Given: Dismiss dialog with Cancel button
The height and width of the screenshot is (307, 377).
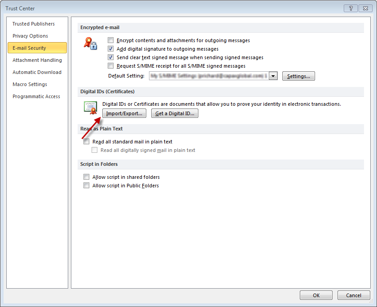Looking at the screenshot, I should click(354, 295).
